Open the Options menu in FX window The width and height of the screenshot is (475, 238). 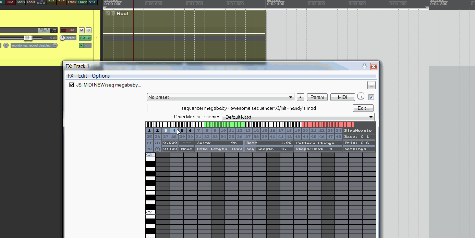(x=101, y=76)
